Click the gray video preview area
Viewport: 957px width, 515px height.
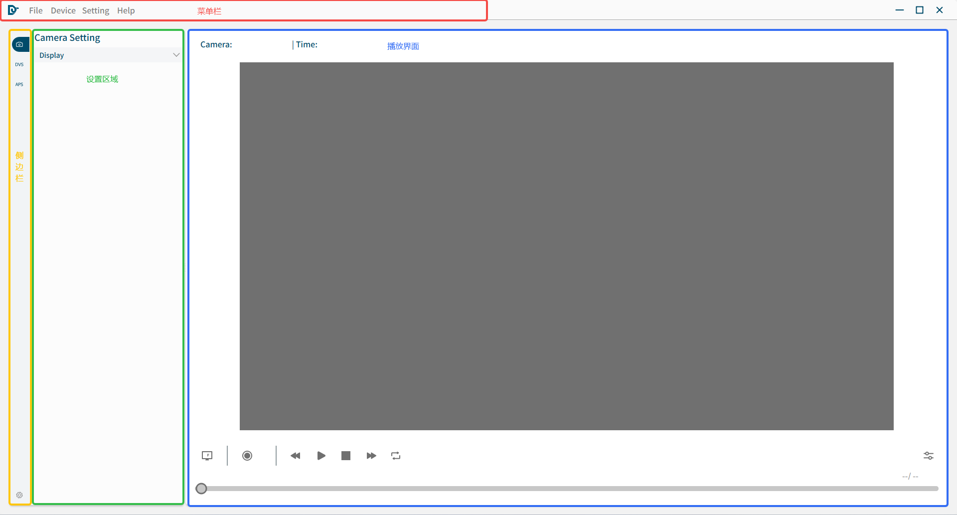pyautogui.click(x=566, y=246)
